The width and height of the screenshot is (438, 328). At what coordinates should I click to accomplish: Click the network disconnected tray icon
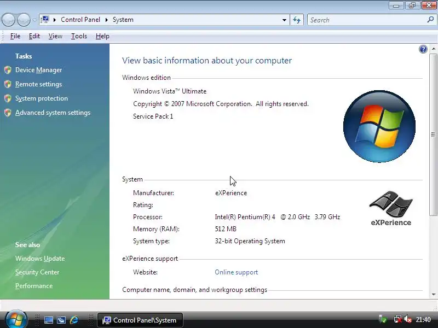398,320
